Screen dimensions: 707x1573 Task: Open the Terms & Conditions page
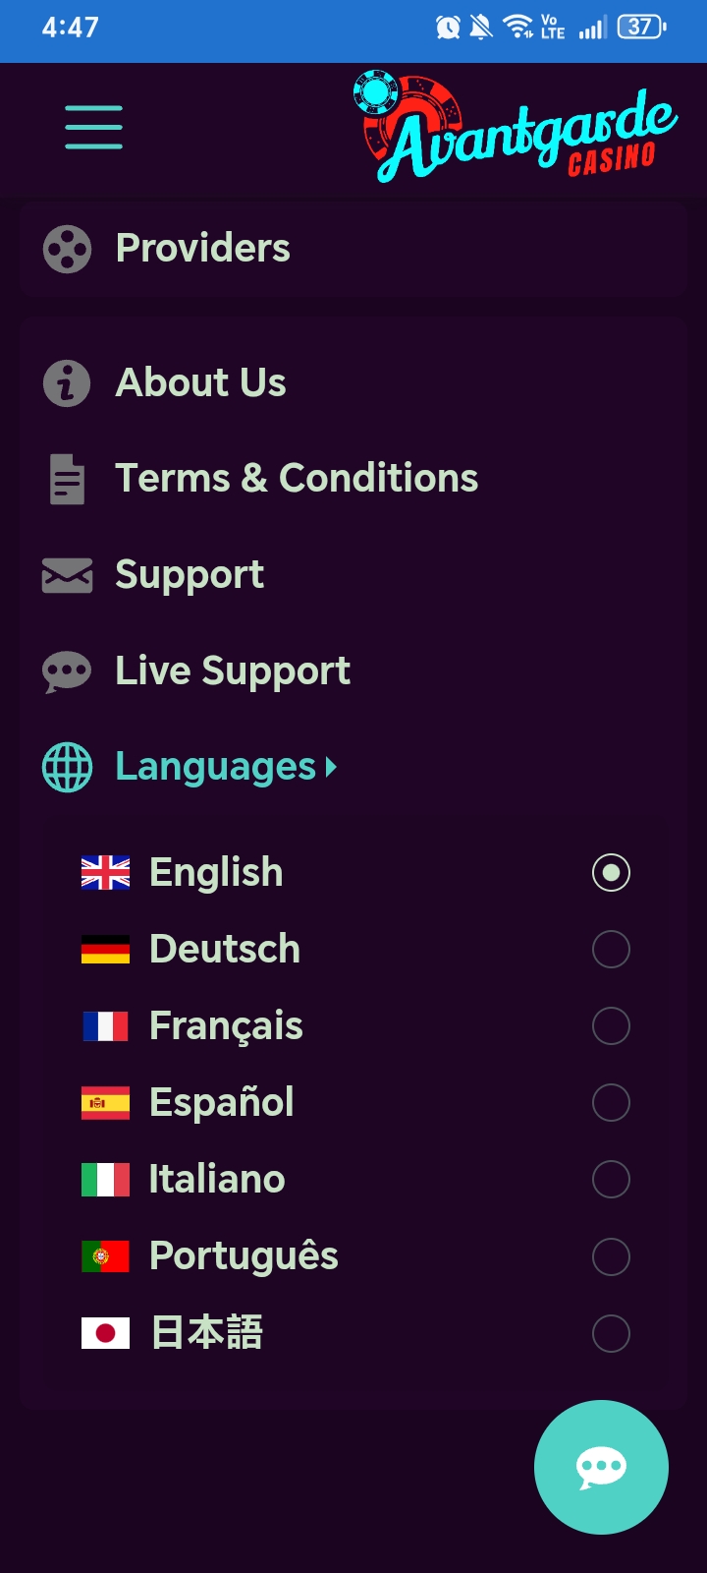point(297,479)
